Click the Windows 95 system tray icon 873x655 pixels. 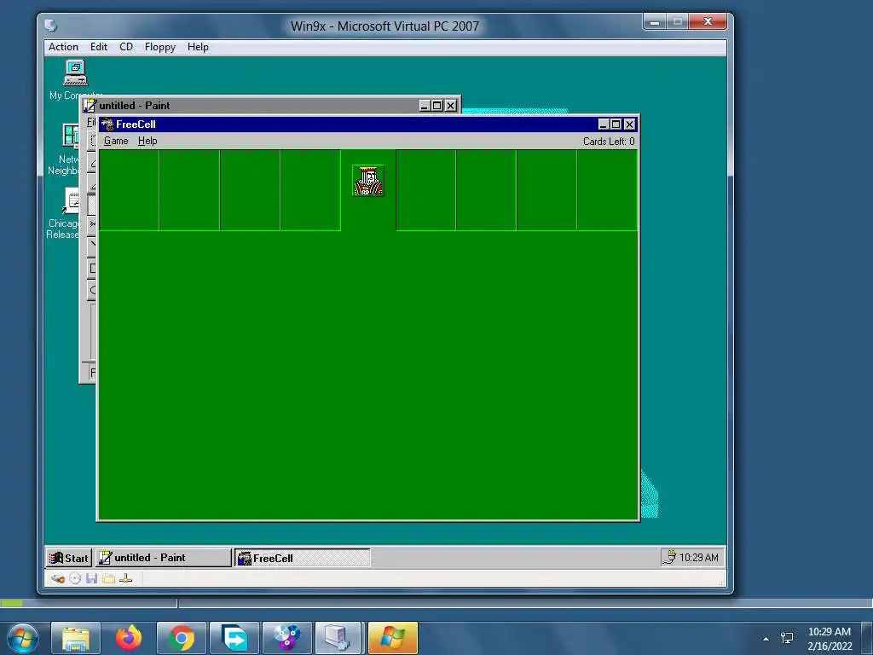[670, 557]
